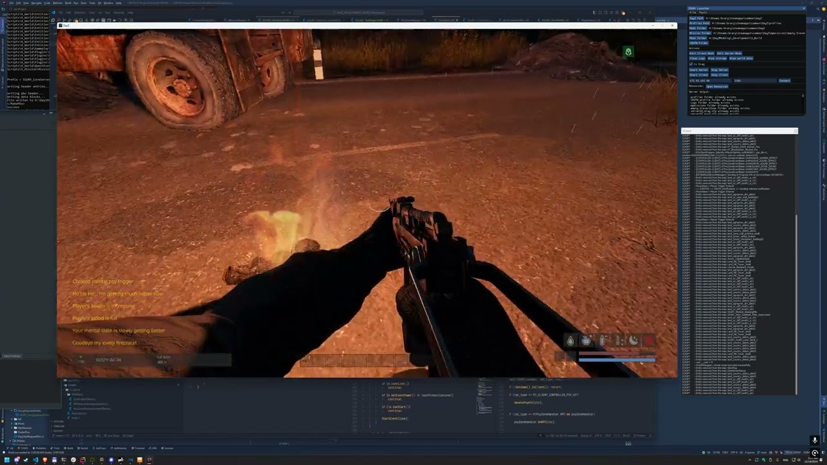Open Windows Start menu

(x=6, y=460)
